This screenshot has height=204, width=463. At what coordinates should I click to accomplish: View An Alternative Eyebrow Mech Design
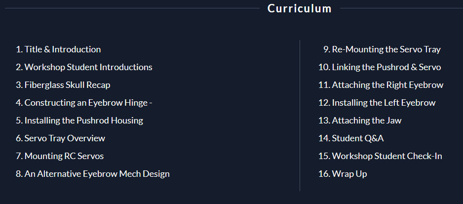coord(93,173)
